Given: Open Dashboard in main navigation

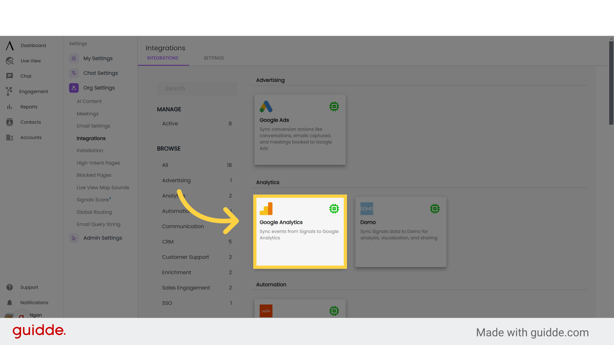Looking at the screenshot, I should tap(33, 45).
